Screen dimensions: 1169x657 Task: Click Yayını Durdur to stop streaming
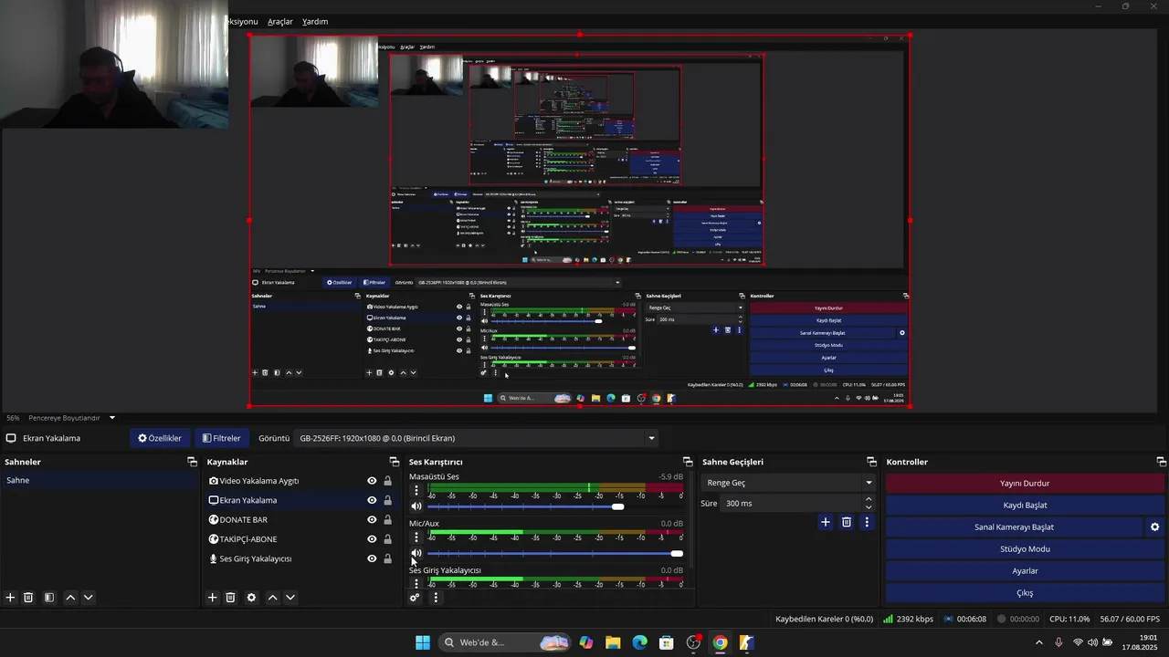[x=1025, y=484]
